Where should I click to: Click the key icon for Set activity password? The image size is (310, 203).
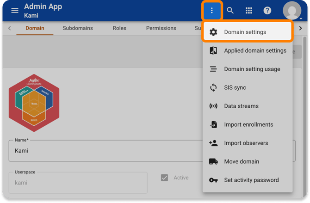(213, 180)
